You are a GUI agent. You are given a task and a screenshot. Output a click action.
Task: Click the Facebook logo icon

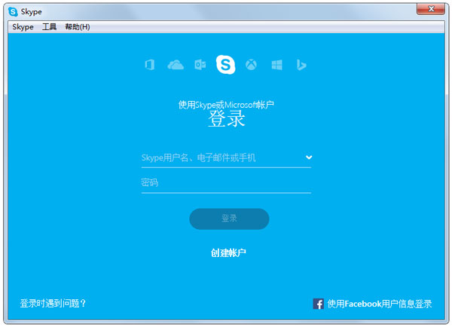click(x=318, y=304)
